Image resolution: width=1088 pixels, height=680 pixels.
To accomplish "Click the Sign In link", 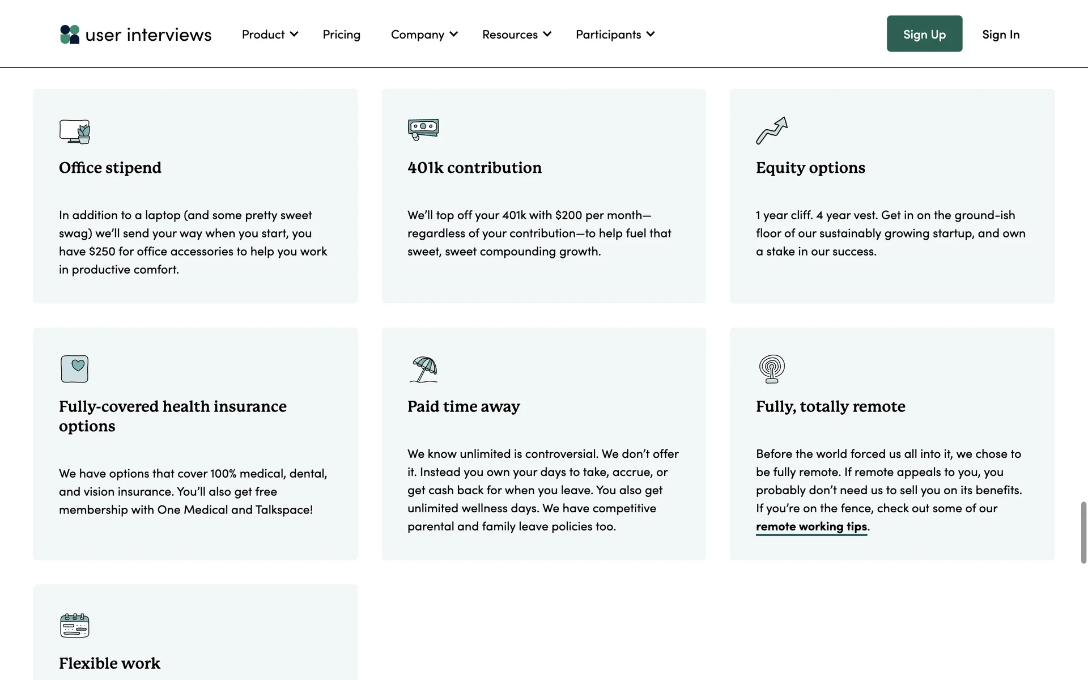I will 1000,35.
